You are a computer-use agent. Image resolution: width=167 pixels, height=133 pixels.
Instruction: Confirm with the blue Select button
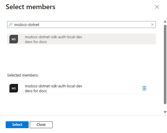click(x=17, y=125)
